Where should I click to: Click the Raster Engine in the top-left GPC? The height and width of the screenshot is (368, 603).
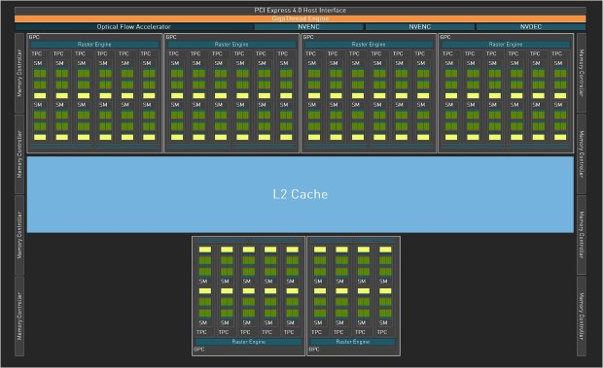94,45
